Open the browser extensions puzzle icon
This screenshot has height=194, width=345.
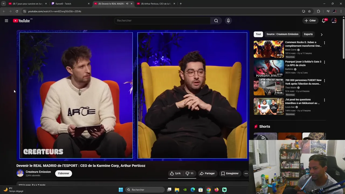[319, 11]
